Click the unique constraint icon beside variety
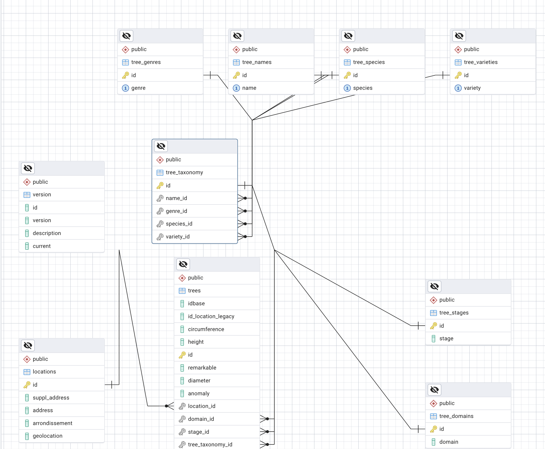545x449 pixels. 458,88
